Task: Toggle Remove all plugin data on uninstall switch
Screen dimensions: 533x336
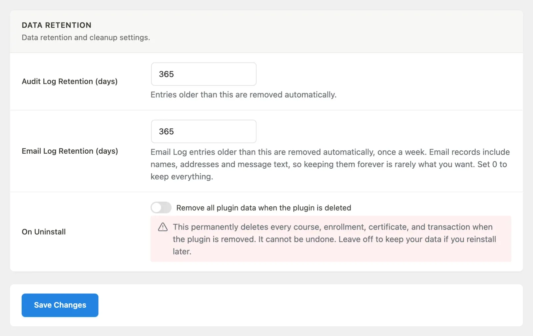Action: click(x=161, y=208)
